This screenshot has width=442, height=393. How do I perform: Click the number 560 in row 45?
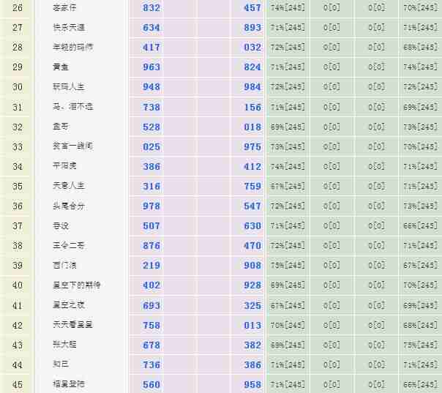click(x=151, y=384)
